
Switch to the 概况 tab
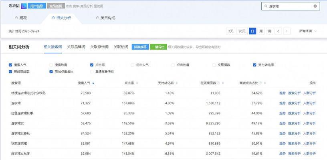click(21, 18)
